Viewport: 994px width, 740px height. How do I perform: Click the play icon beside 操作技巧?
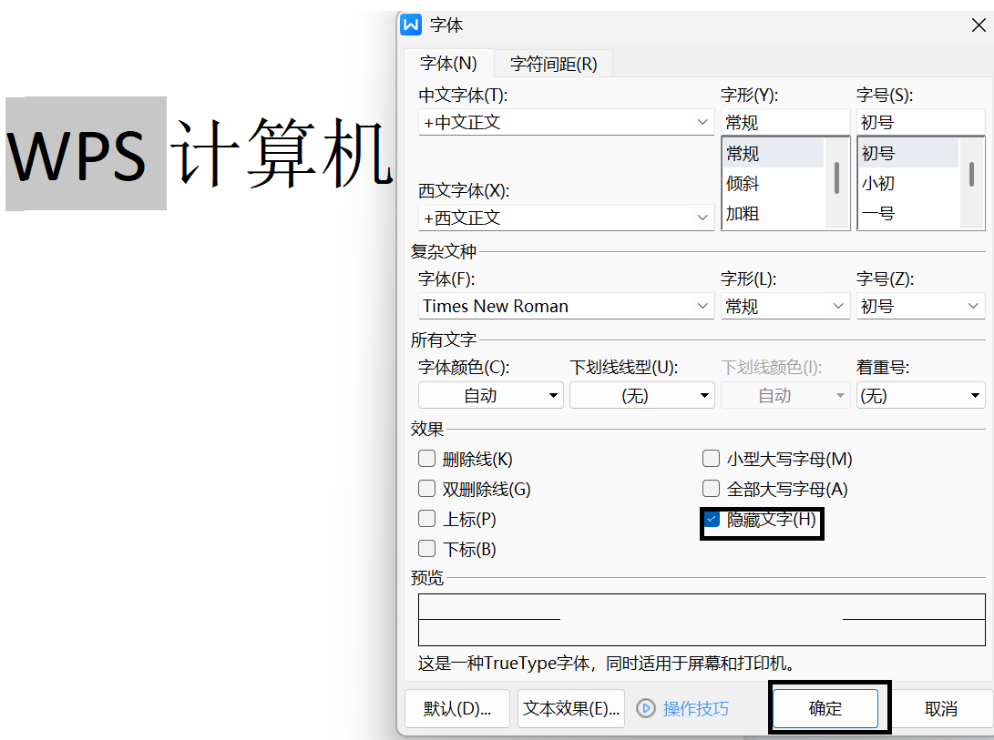645,708
